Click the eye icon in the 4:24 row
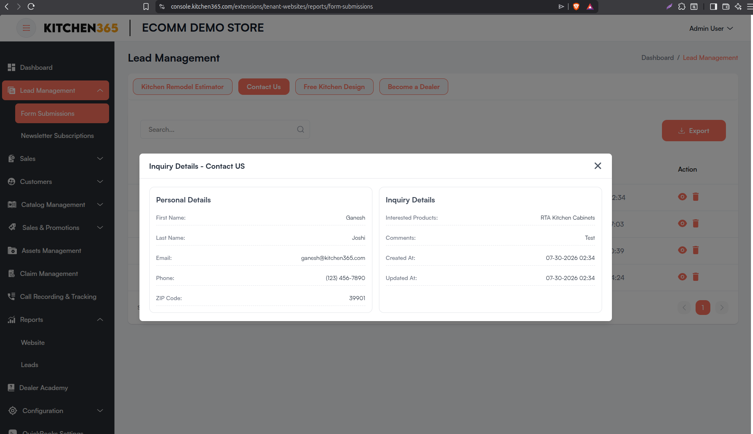Screen dimensions: 753x434 pyautogui.click(x=682, y=277)
